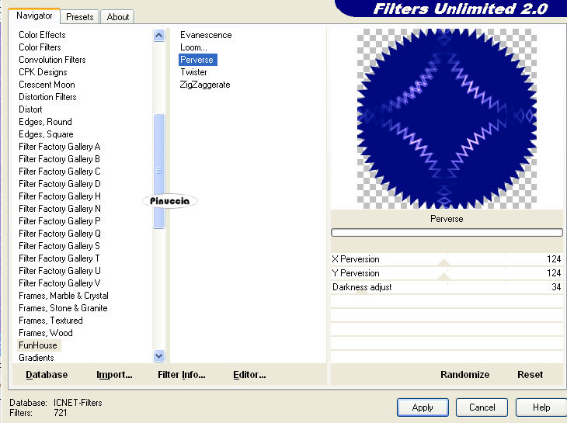Select the Distortion Filters category

[47, 97]
